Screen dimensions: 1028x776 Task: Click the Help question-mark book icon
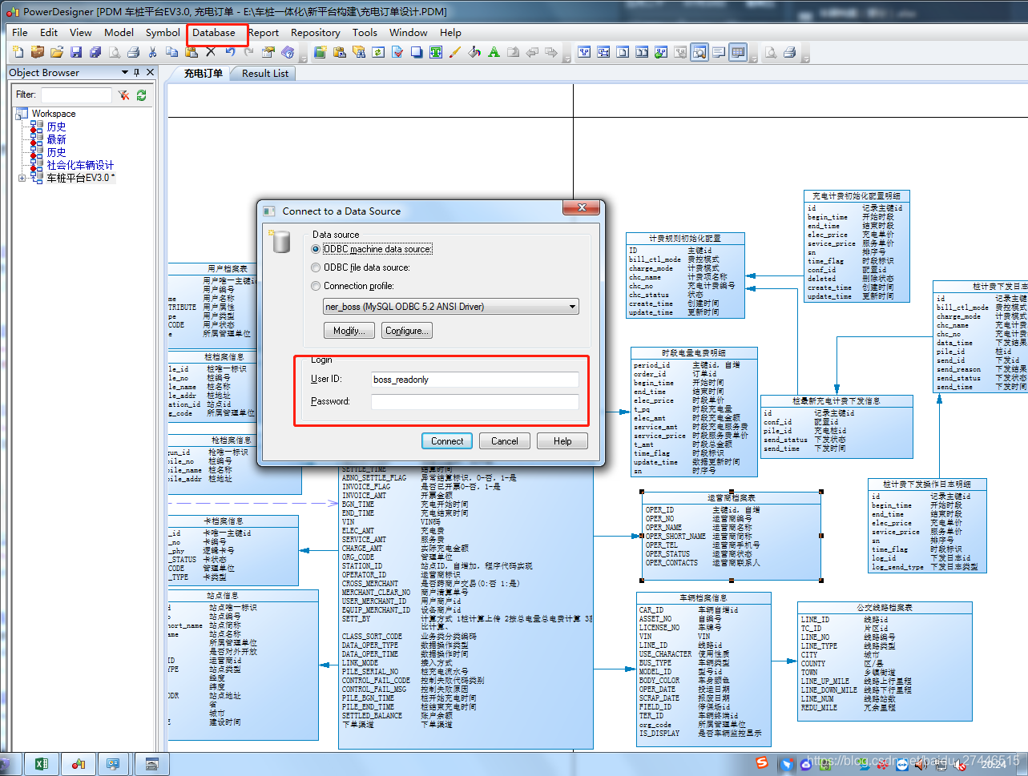point(288,52)
